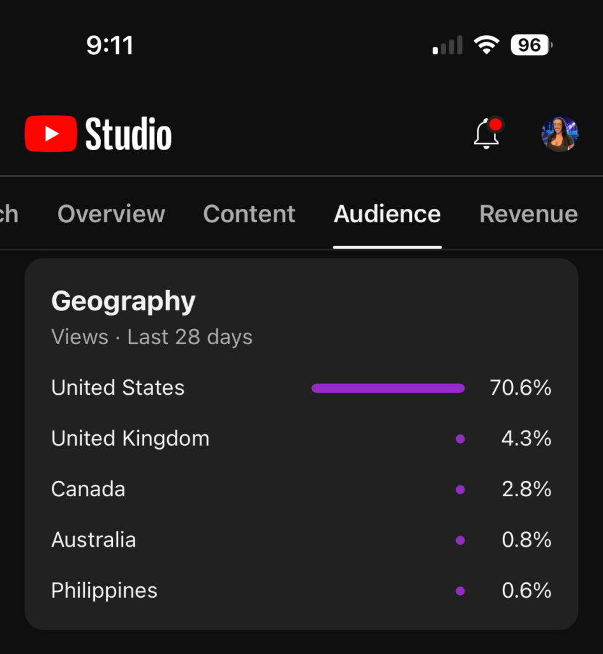Image resolution: width=603 pixels, height=654 pixels.
Task: Tap the cellular signal bars
Action: click(x=447, y=46)
